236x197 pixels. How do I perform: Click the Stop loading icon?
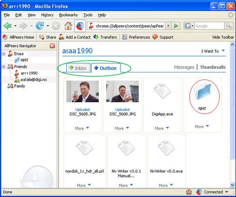56,26
